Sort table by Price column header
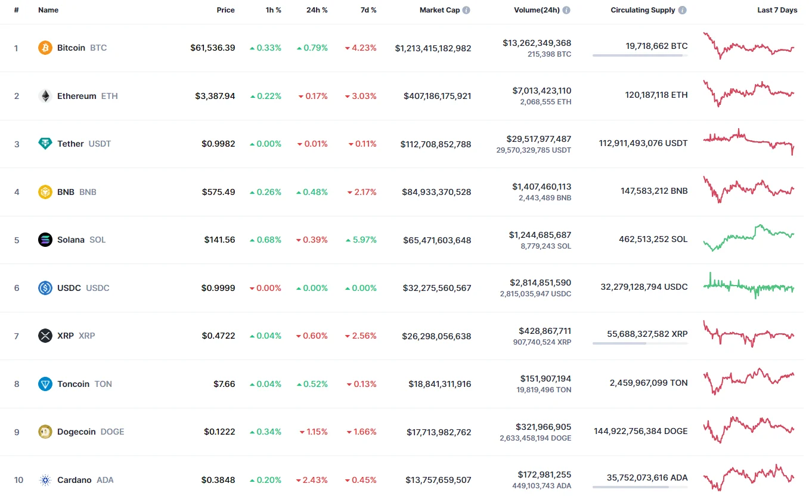The width and height of the screenshot is (809, 502). [225, 10]
